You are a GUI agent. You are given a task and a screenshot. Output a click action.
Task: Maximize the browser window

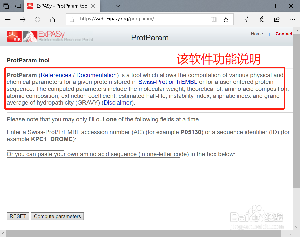point(274,6)
